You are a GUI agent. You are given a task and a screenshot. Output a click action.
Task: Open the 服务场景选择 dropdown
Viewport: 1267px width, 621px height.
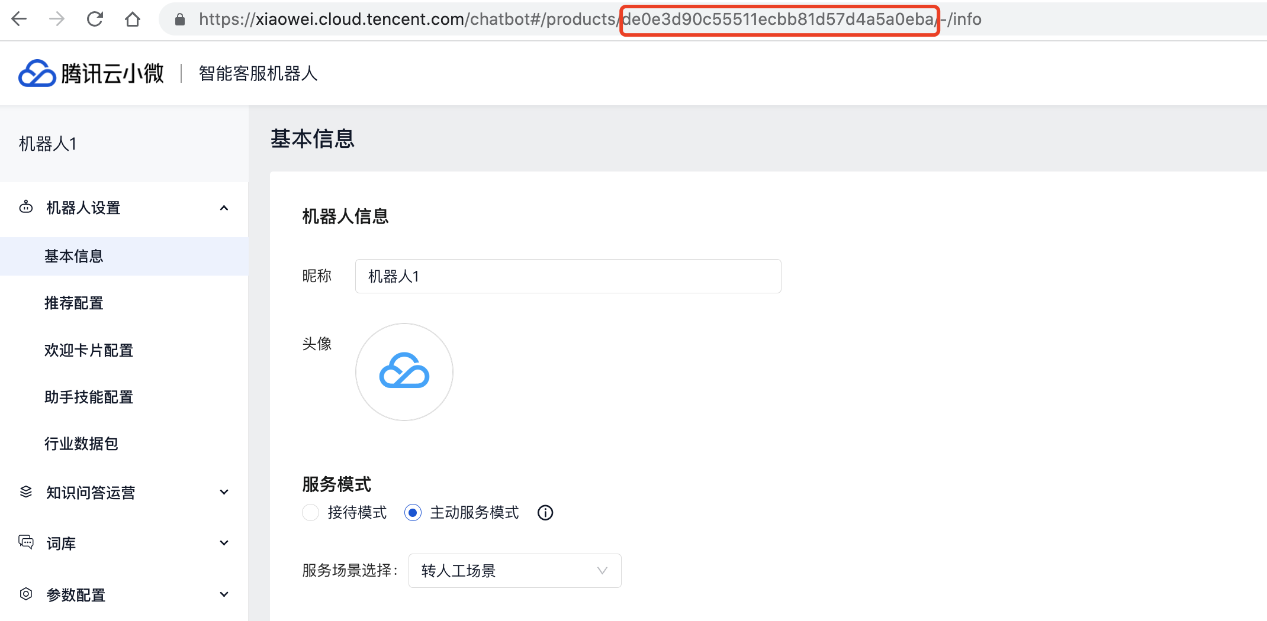[x=515, y=571]
